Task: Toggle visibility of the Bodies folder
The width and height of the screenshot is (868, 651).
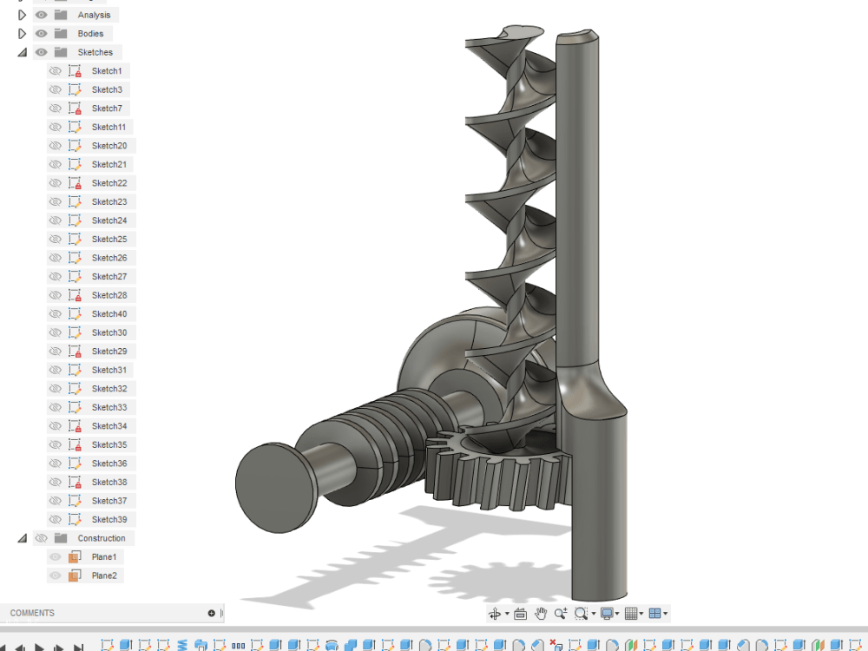Action: 39,33
